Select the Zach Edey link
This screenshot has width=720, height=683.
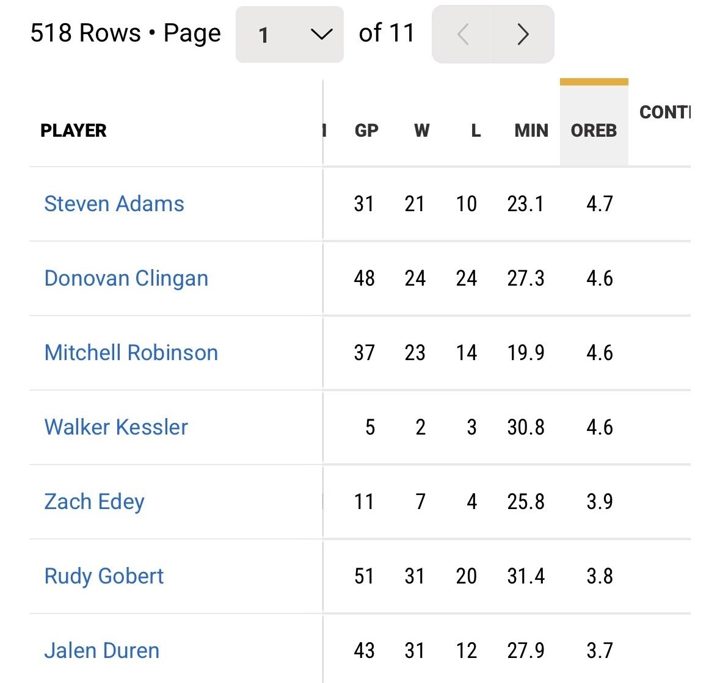tap(94, 502)
